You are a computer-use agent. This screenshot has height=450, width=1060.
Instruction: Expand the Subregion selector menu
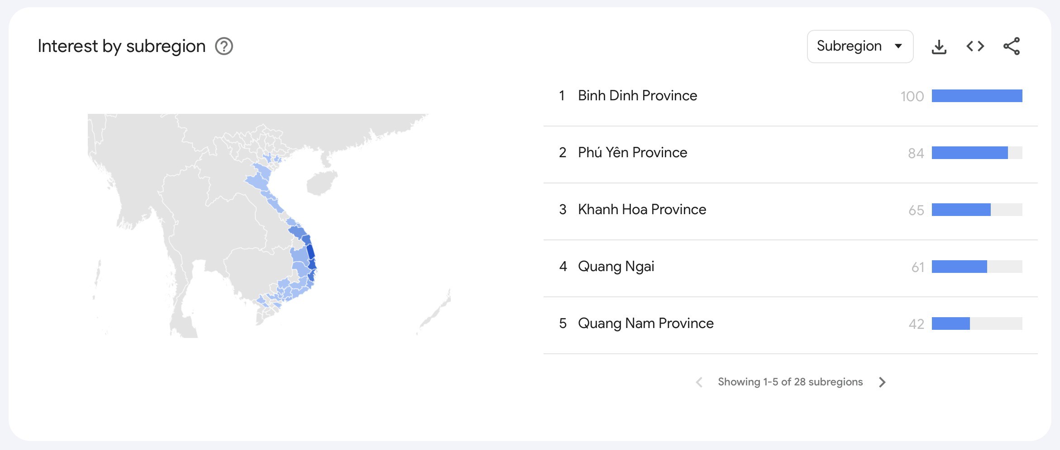(859, 46)
